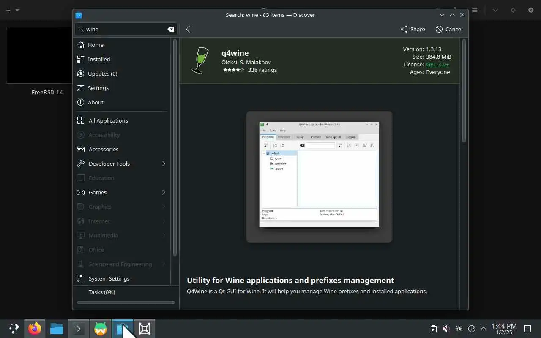This screenshot has height=338, width=541.
Task: Open the application launcher in taskbar
Action: (14, 329)
